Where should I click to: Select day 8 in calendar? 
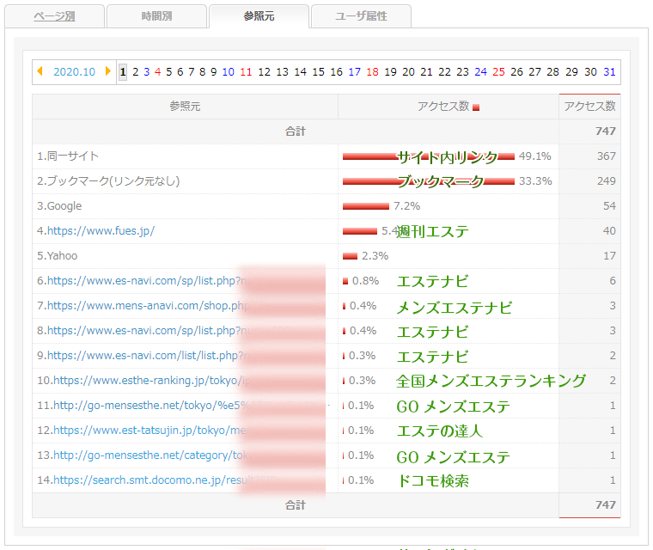click(x=203, y=71)
